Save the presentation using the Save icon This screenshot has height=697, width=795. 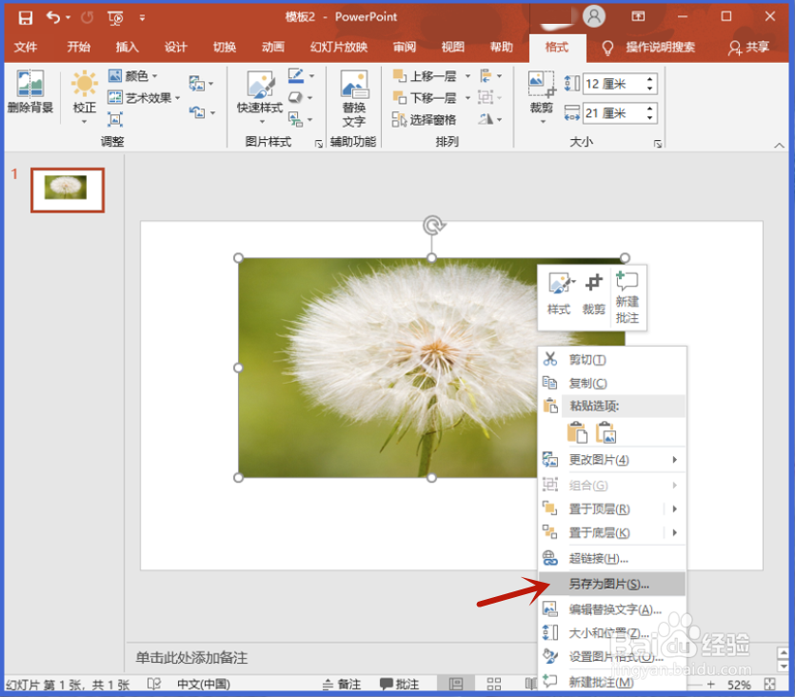(x=25, y=17)
